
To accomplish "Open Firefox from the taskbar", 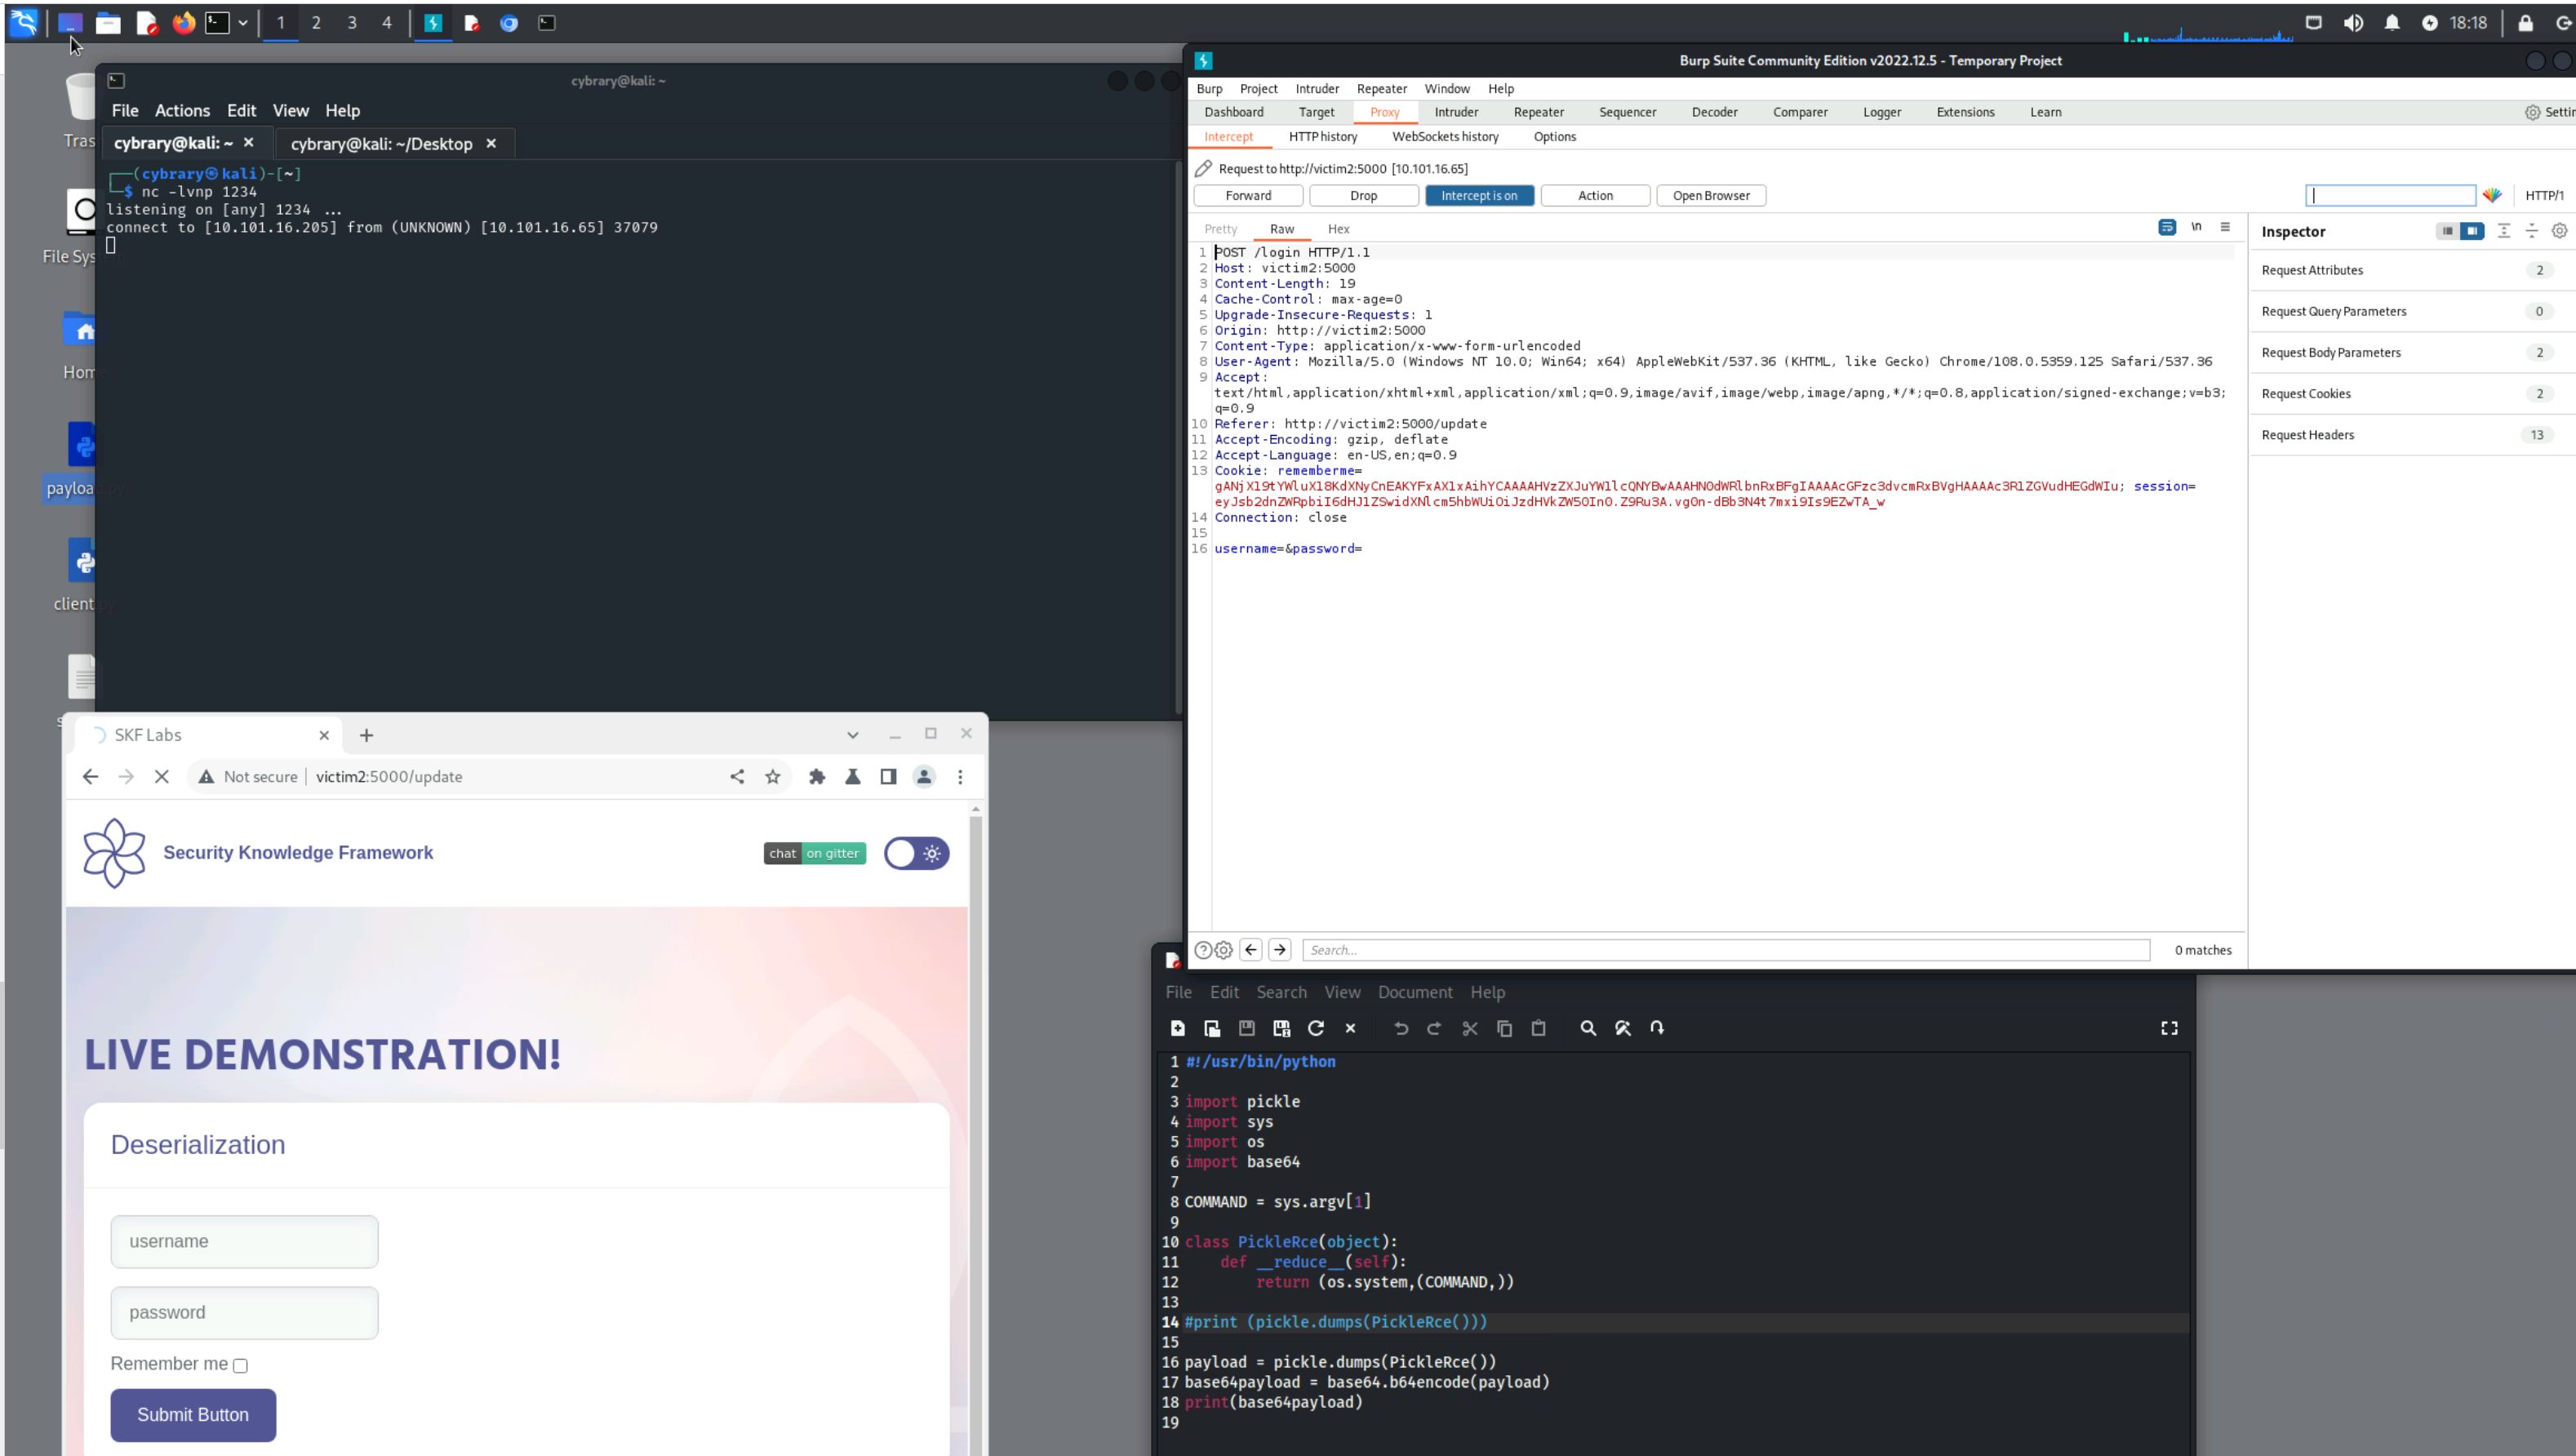I will (184, 22).
